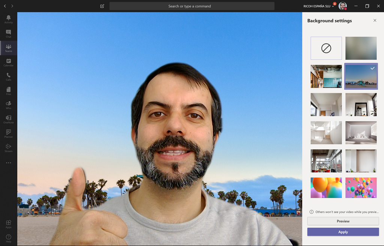Expand the RICOH ESPAÑA SLU organization dropdown

point(319,6)
